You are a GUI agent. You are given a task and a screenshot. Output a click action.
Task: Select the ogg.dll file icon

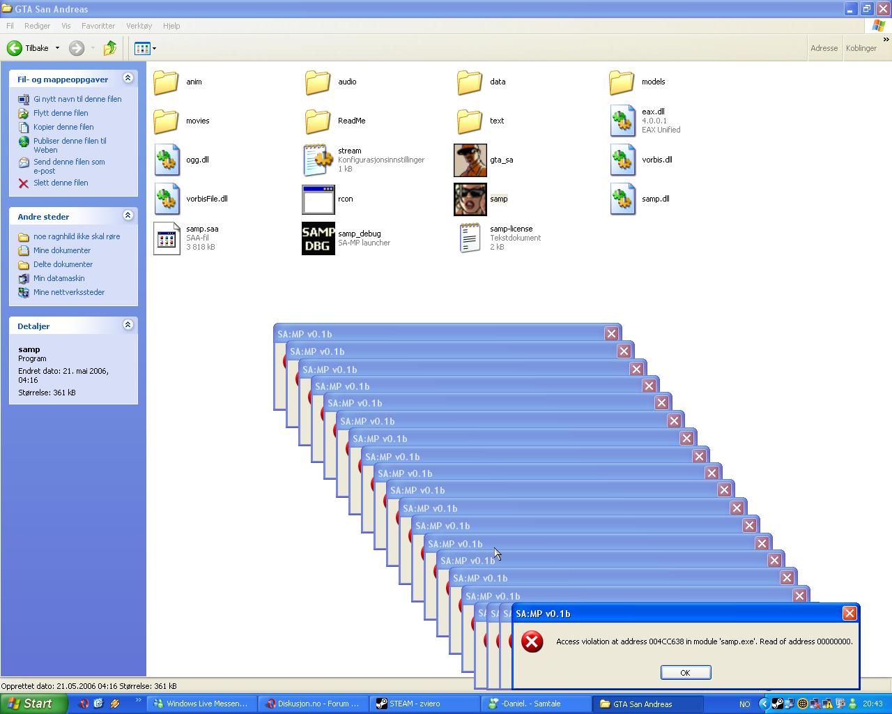click(167, 160)
